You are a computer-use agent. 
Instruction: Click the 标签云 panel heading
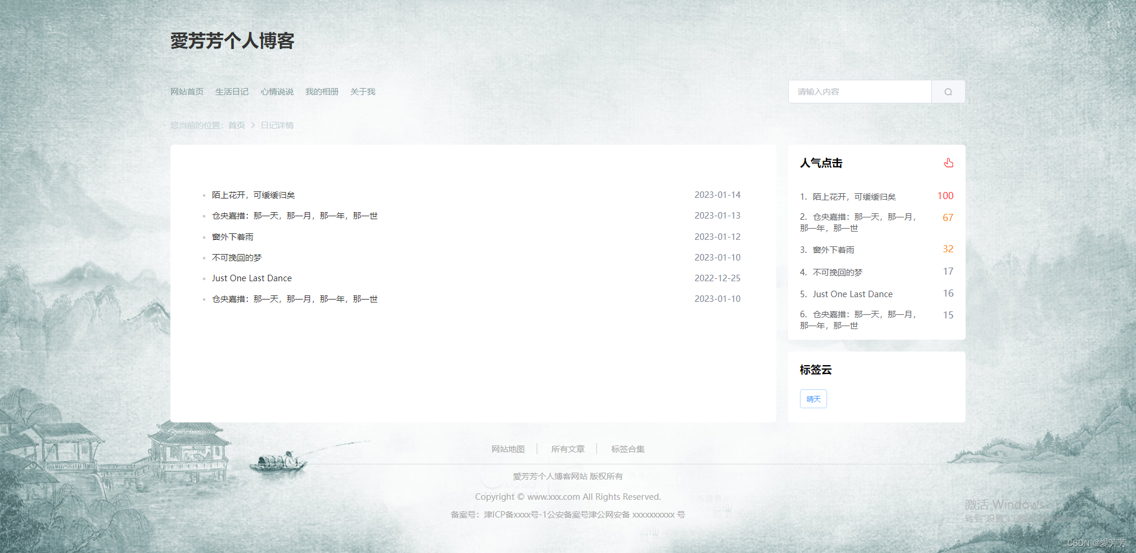pos(816,370)
